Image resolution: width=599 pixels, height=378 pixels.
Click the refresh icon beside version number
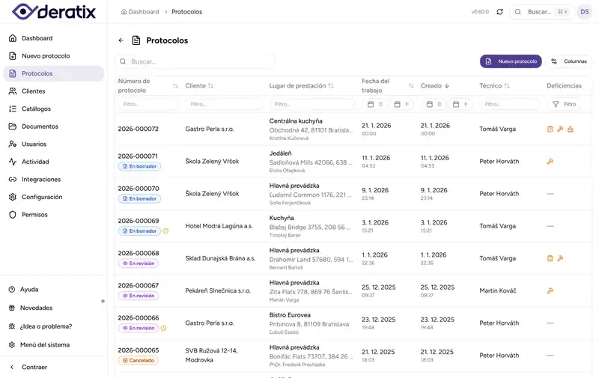pyautogui.click(x=499, y=12)
